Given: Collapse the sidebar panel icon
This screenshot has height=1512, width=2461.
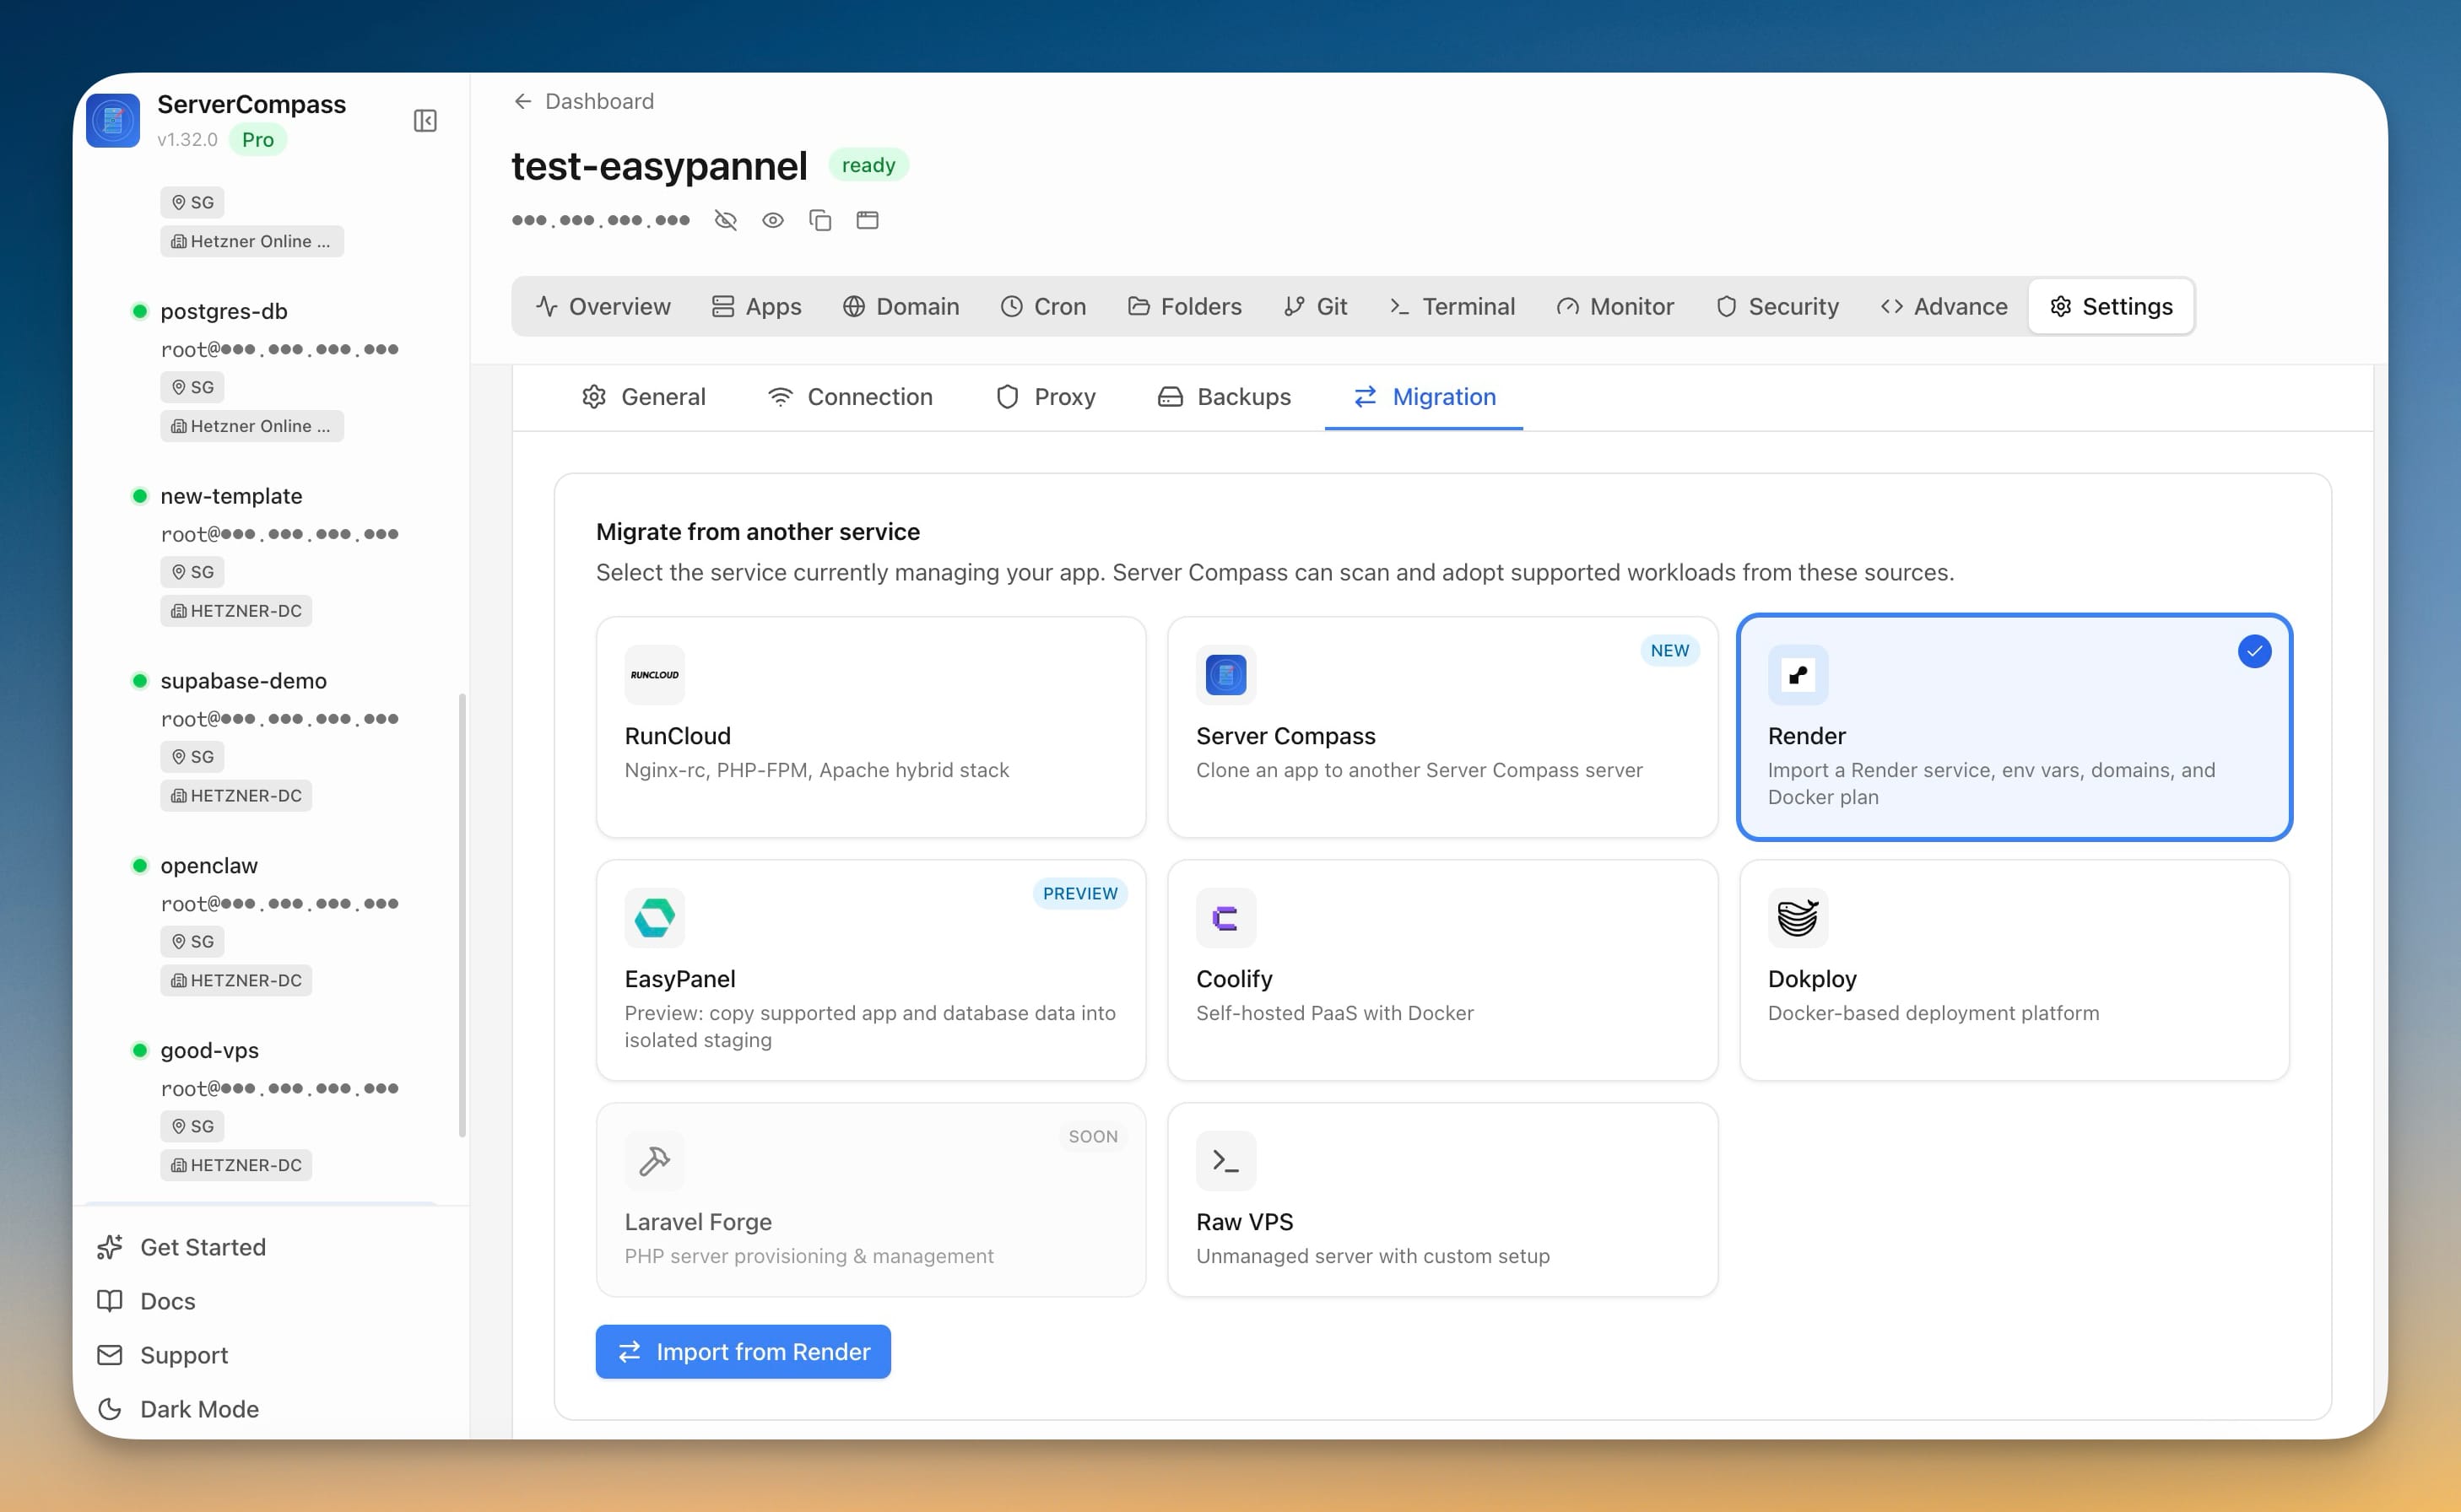Looking at the screenshot, I should [425, 121].
